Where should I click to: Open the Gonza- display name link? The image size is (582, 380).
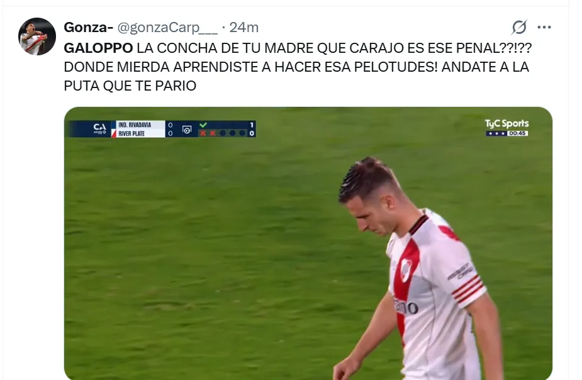pos(89,27)
